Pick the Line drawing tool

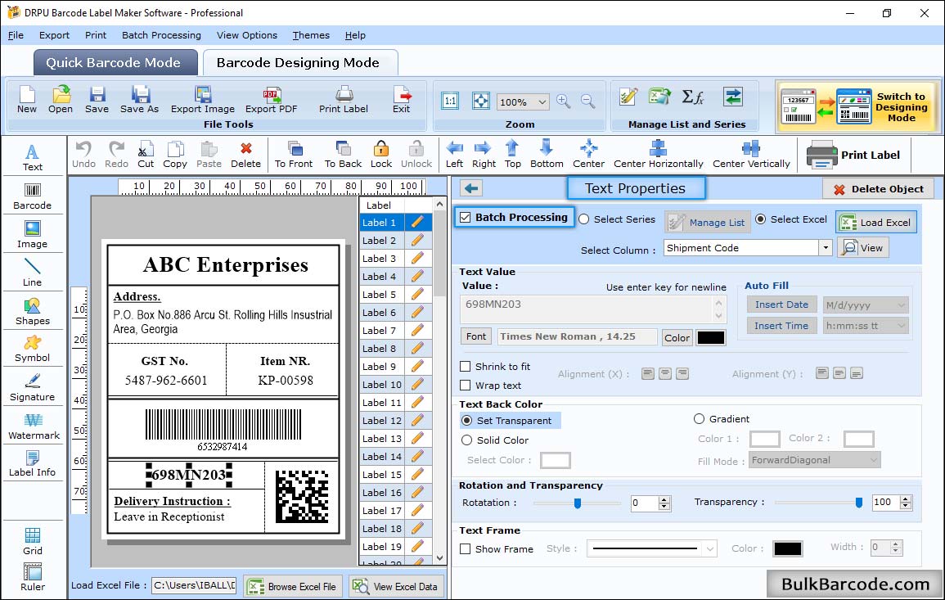tap(33, 273)
